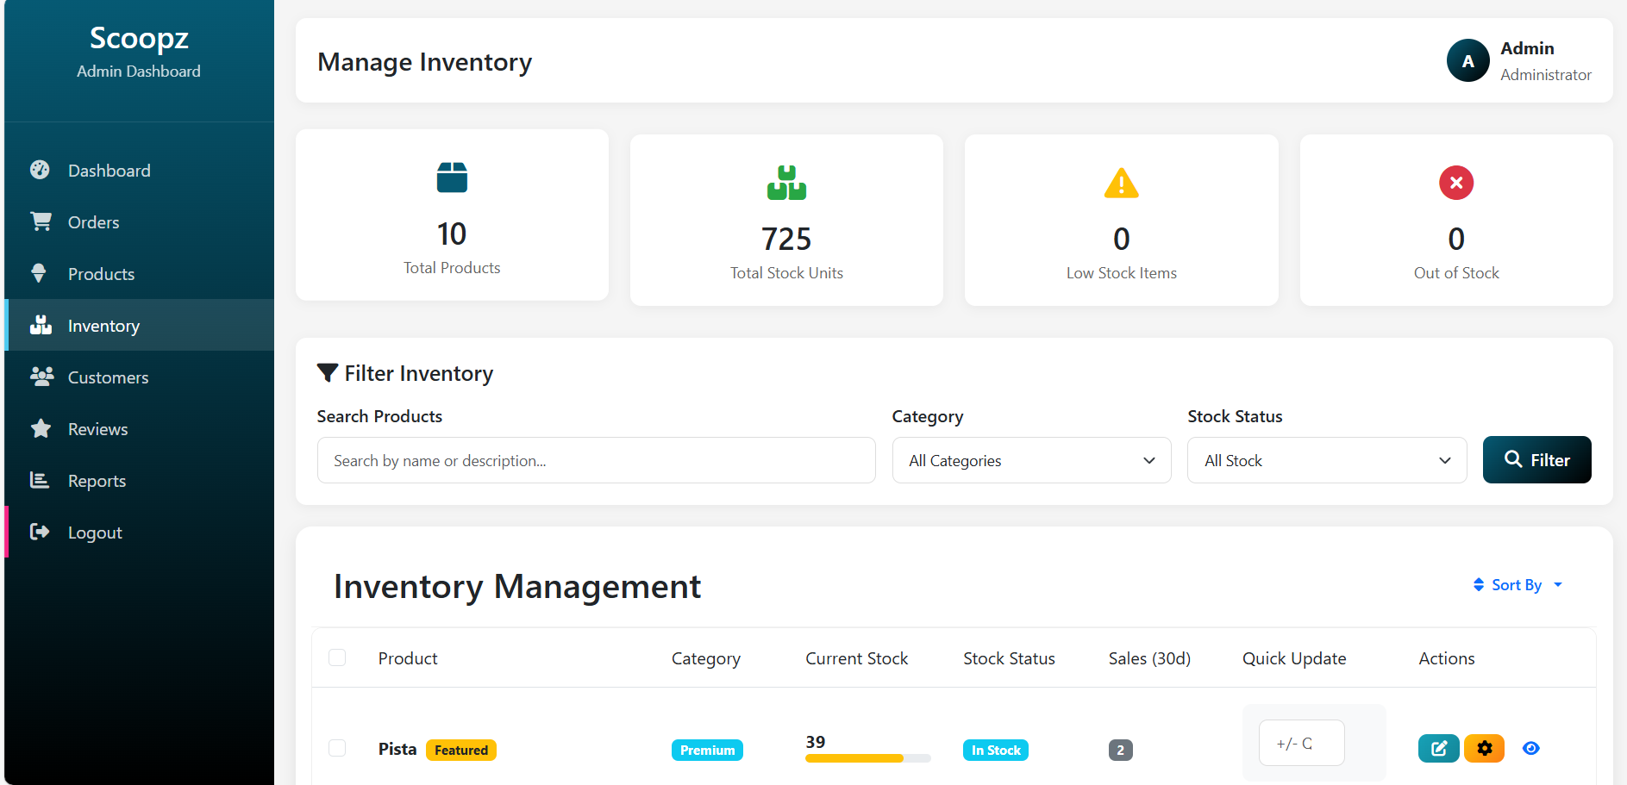Click the Admin avatar circle

coord(1467,61)
